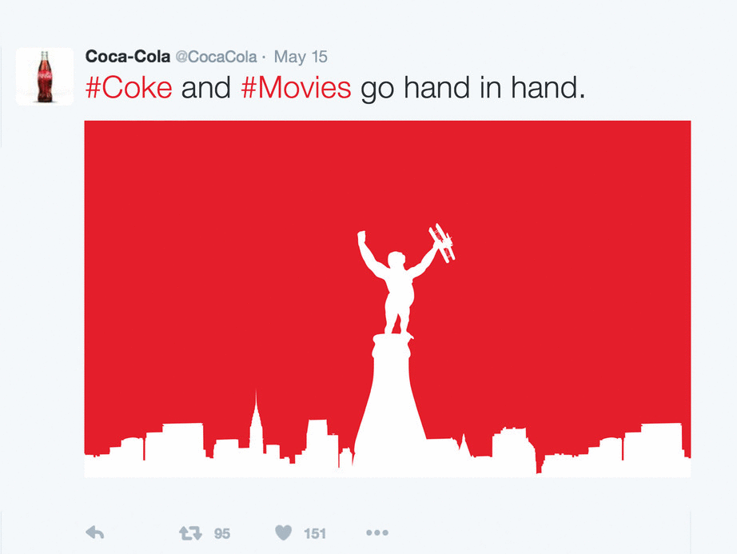Image resolution: width=737 pixels, height=554 pixels.
Task: Open the #Movies hashtag
Action: pos(296,87)
